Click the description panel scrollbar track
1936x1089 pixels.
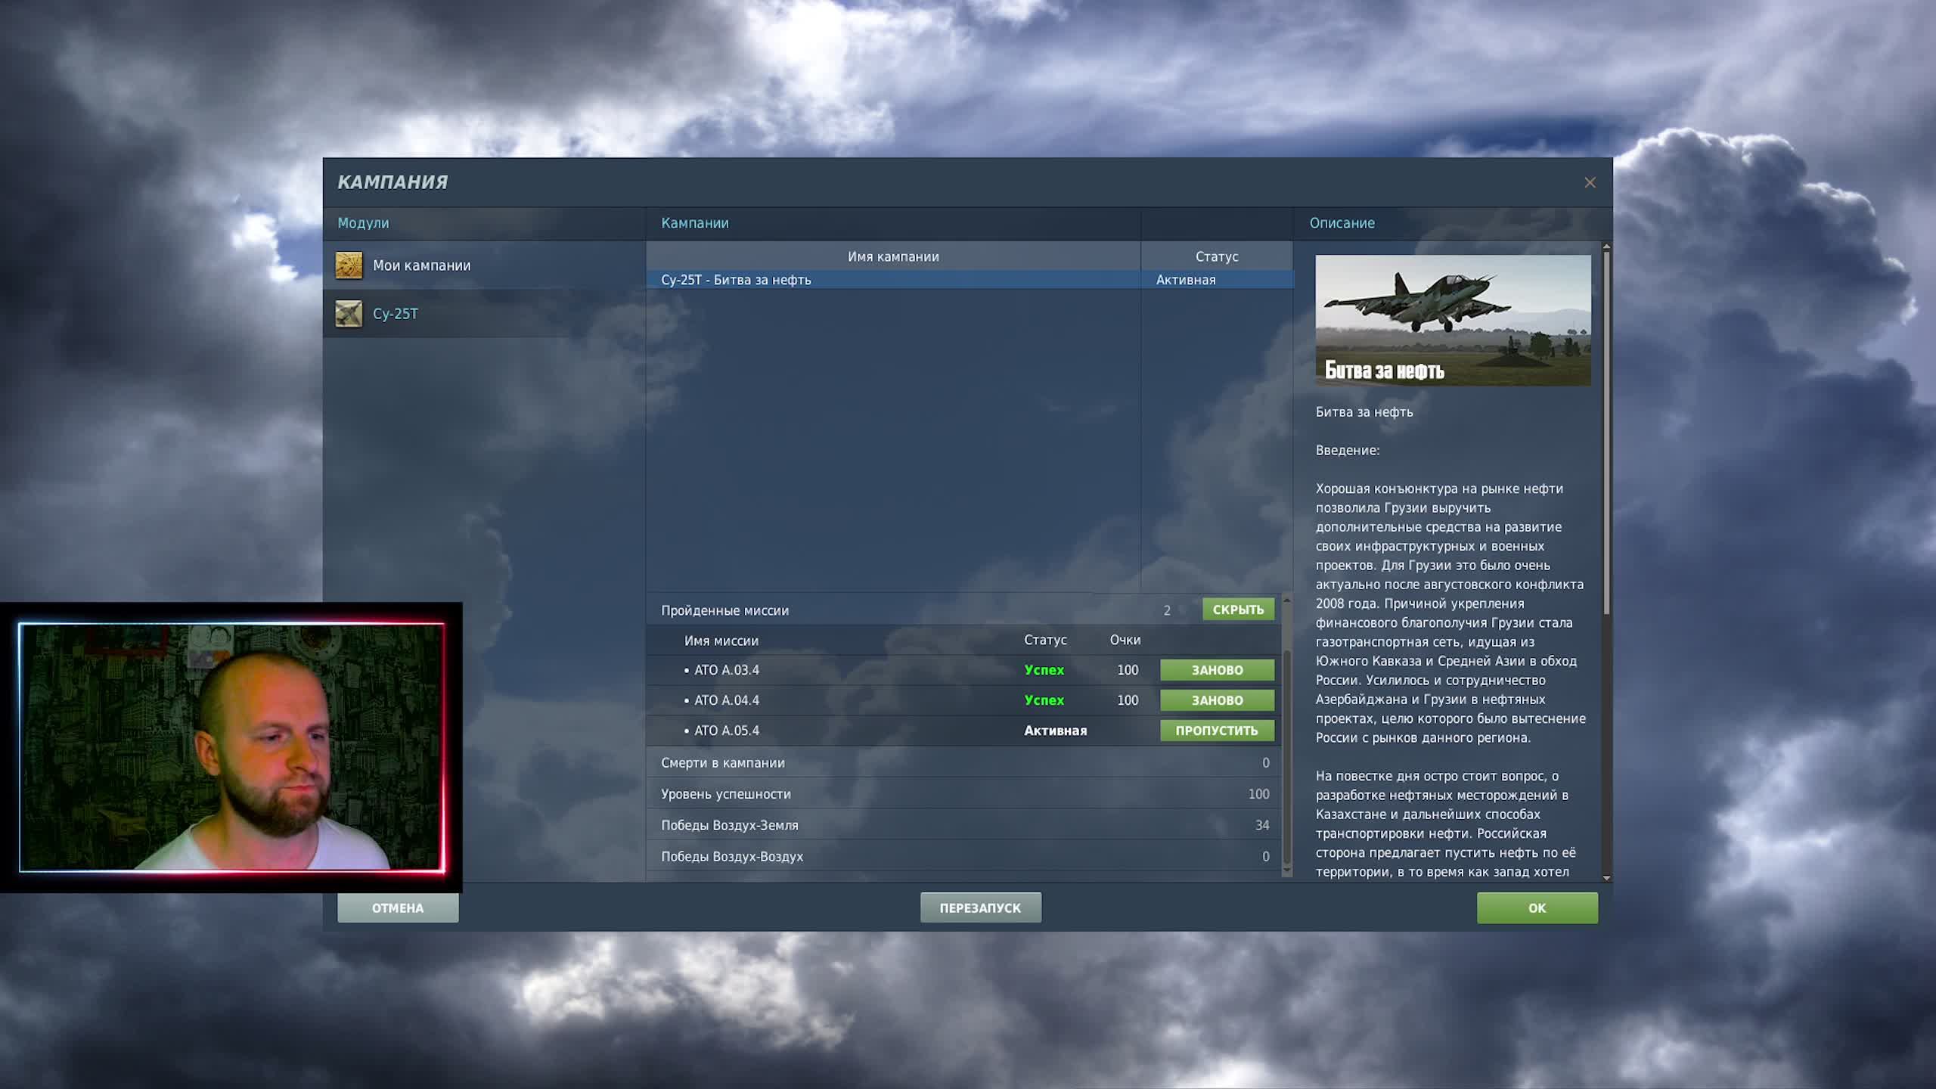click(1606, 741)
